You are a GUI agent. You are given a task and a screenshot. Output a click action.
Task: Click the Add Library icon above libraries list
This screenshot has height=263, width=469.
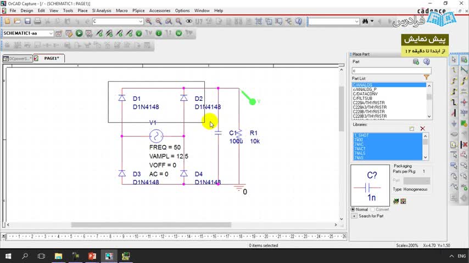pyautogui.click(x=412, y=129)
